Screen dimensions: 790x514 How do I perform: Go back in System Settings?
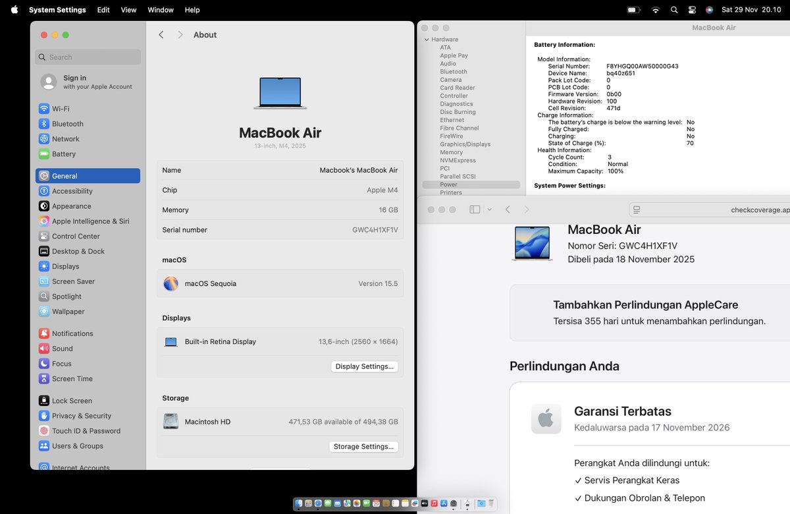click(x=161, y=35)
